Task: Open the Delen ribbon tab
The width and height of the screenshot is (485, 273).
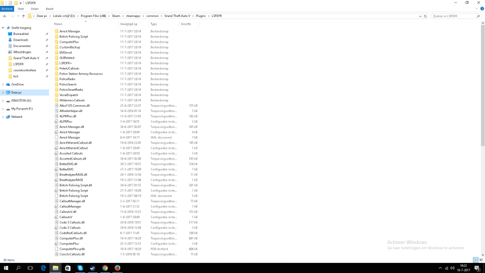Action: 34,9
